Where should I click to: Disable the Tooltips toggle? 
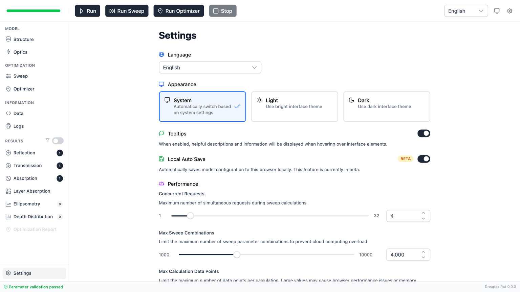coord(424,133)
